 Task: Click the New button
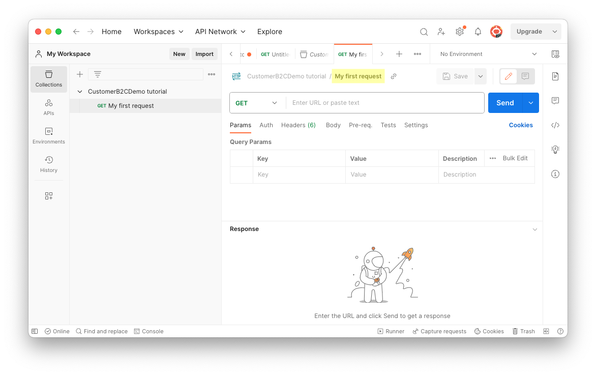pyautogui.click(x=180, y=54)
